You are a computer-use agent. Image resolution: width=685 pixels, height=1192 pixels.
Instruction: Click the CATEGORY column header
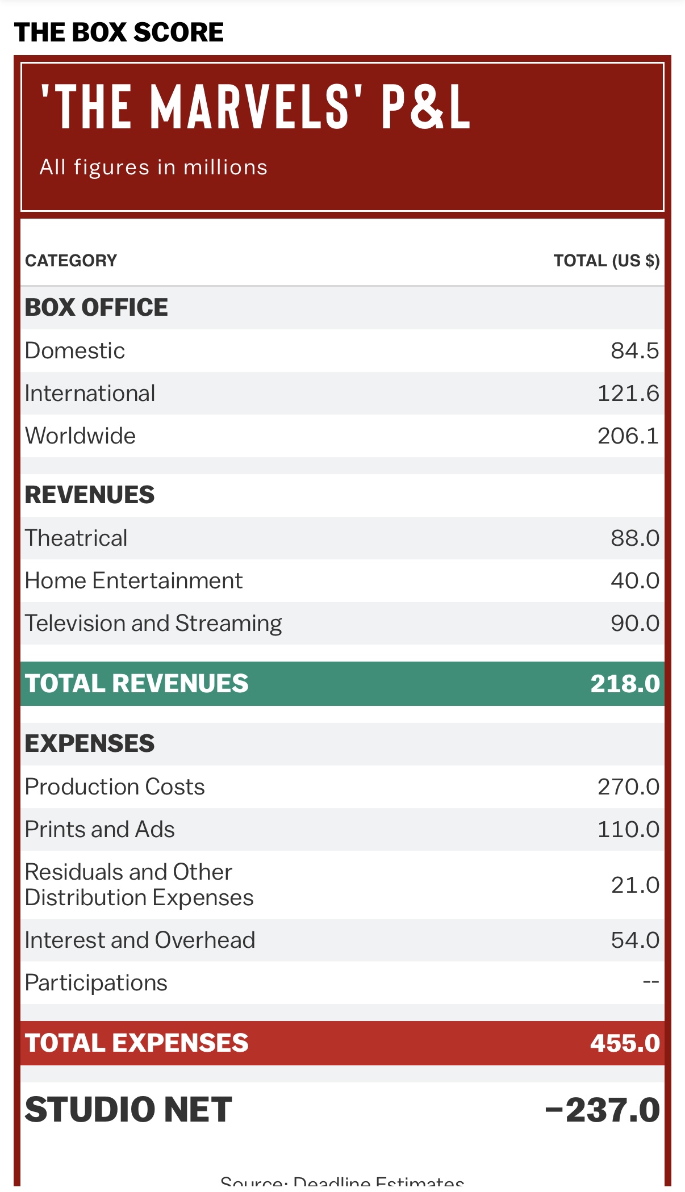(71, 261)
